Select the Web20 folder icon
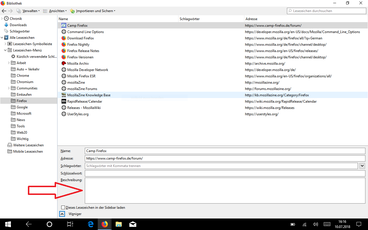This screenshot has height=230, width=368. pos(13,133)
